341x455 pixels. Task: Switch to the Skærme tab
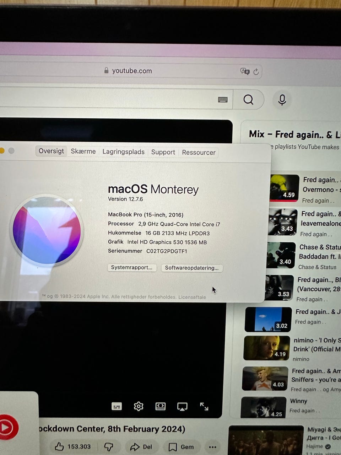point(83,151)
